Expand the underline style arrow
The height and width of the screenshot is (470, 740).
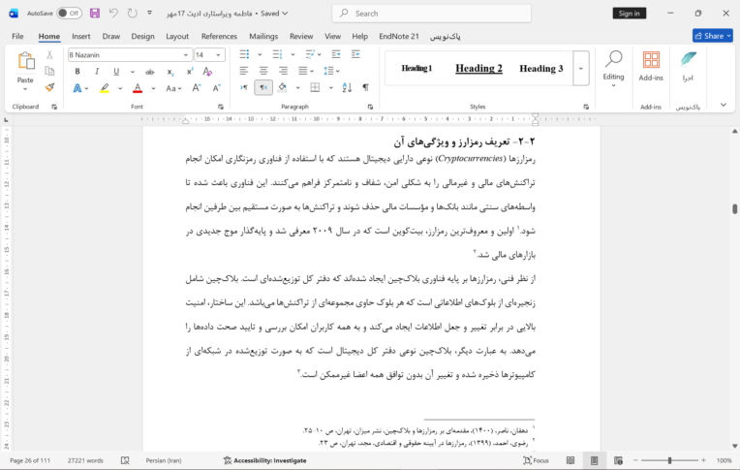point(133,72)
